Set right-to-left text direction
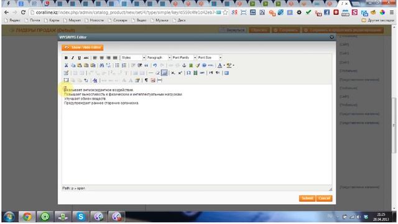This screenshot has width=398, height=224. tap(218, 73)
